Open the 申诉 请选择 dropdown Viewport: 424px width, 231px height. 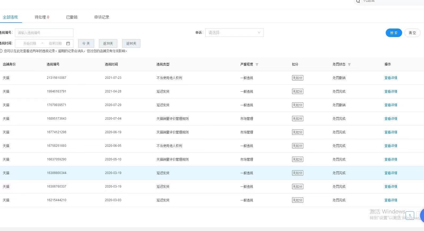point(234,33)
